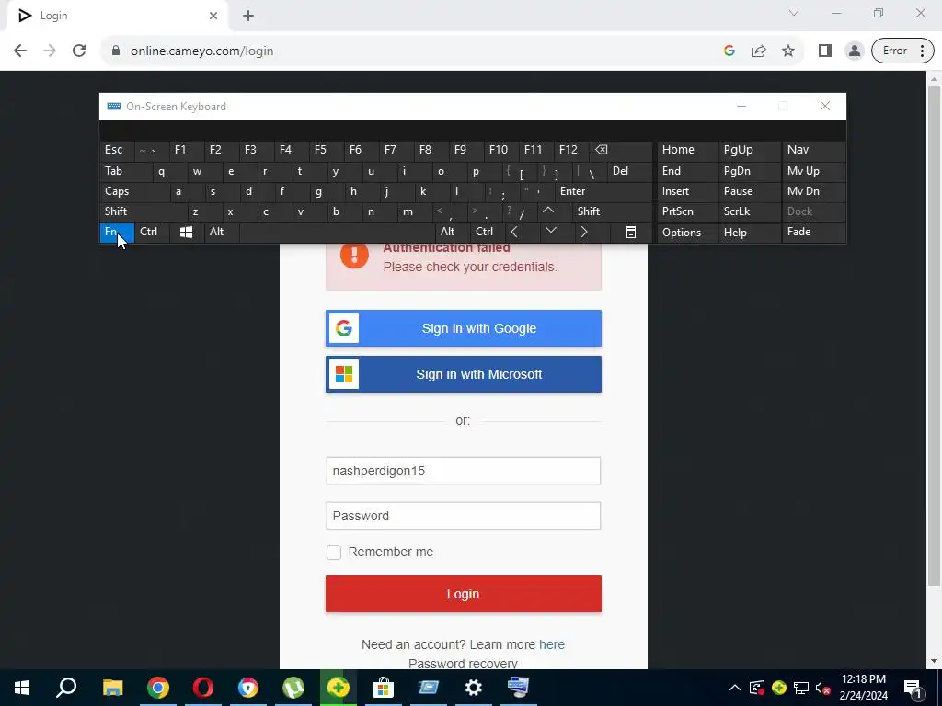This screenshot has width=942, height=706.
Task: Open the tab search chevron
Action: [794, 13]
